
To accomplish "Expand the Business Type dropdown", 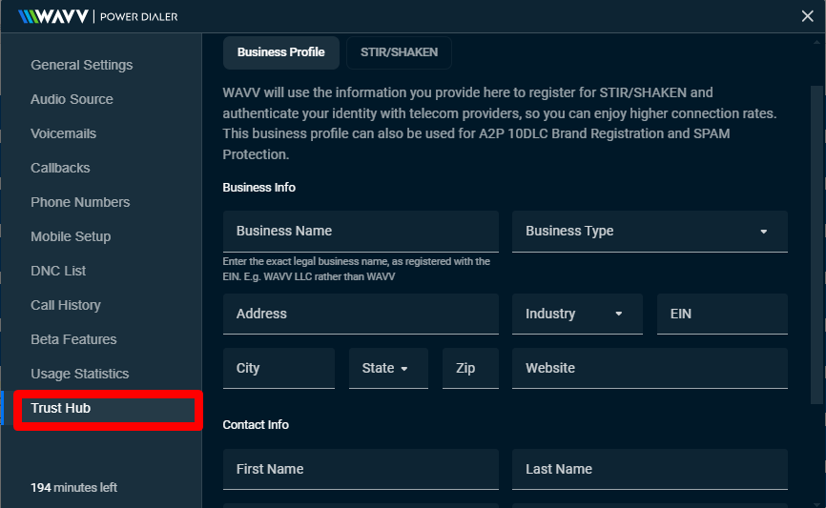I will [x=650, y=231].
